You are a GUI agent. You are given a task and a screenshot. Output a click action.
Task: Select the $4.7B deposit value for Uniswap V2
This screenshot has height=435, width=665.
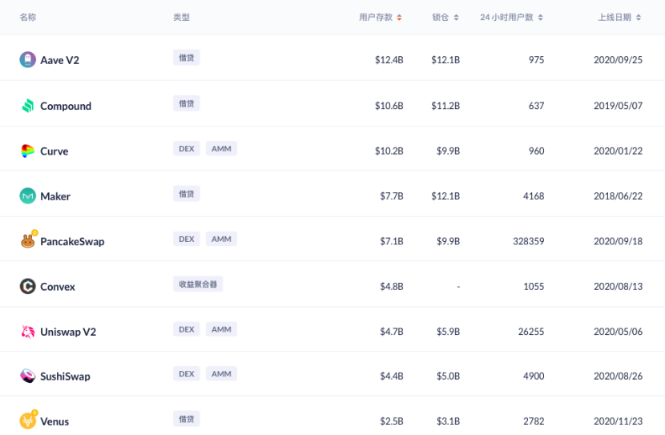pos(392,332)
